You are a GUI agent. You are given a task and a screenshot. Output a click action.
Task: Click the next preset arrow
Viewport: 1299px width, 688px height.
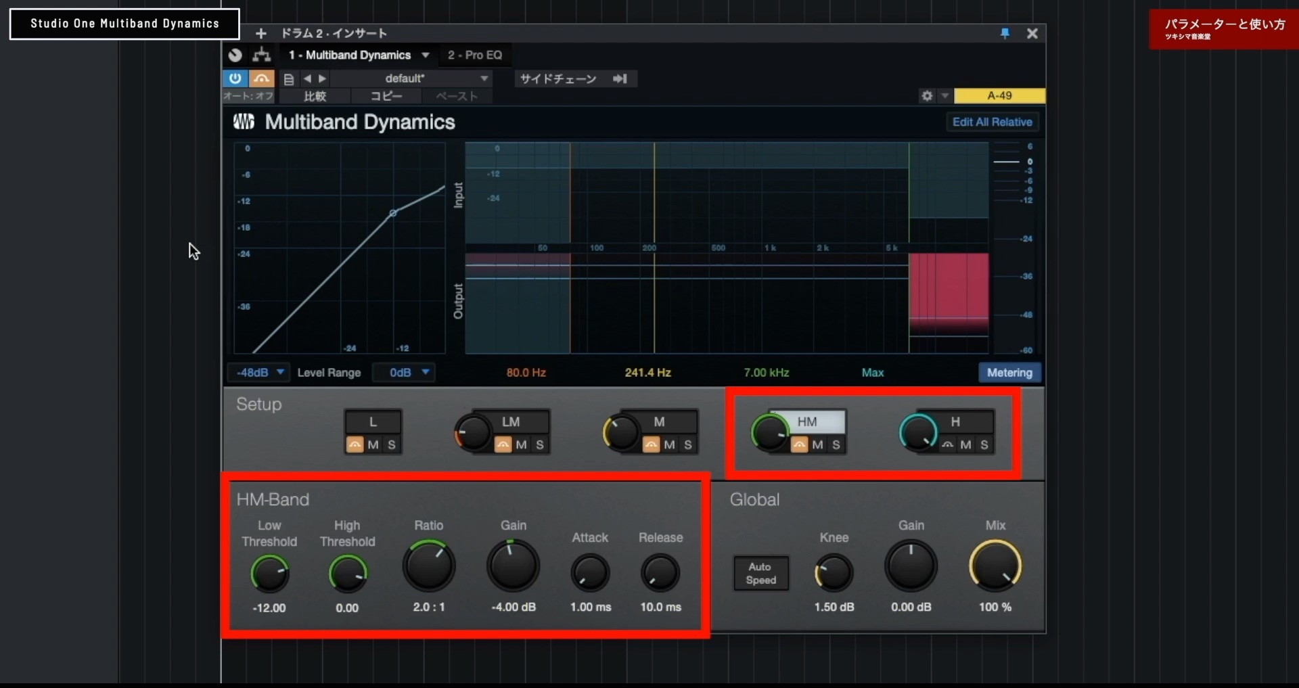click(323, 78)
